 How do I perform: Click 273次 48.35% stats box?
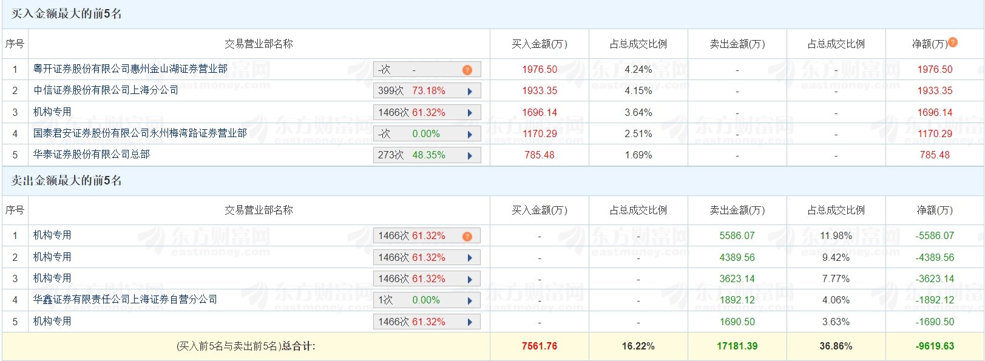pos(413,155)
